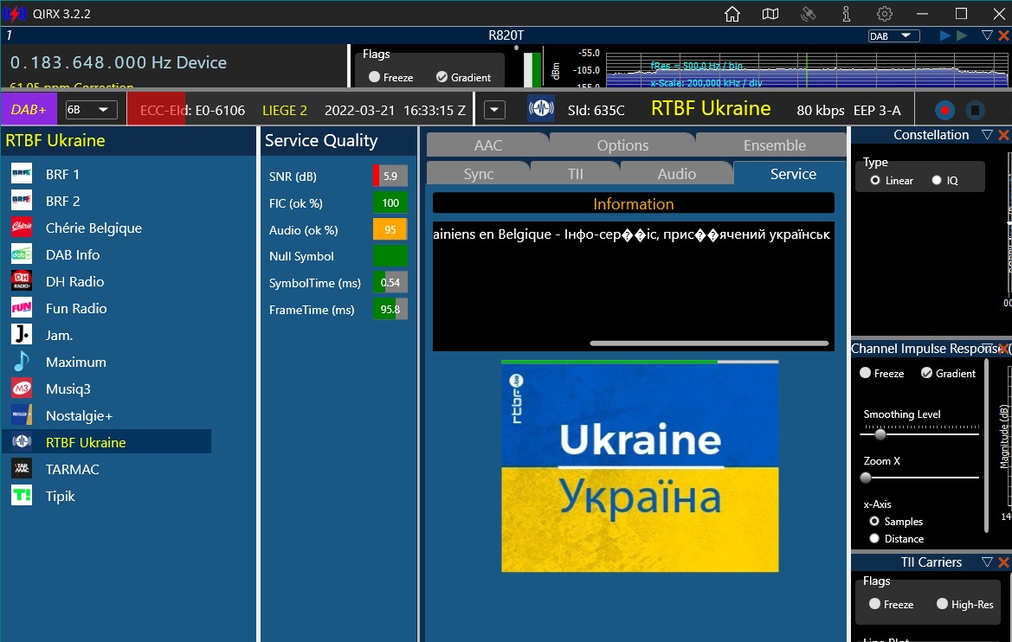Open the 6B channel dropdown

91,110
